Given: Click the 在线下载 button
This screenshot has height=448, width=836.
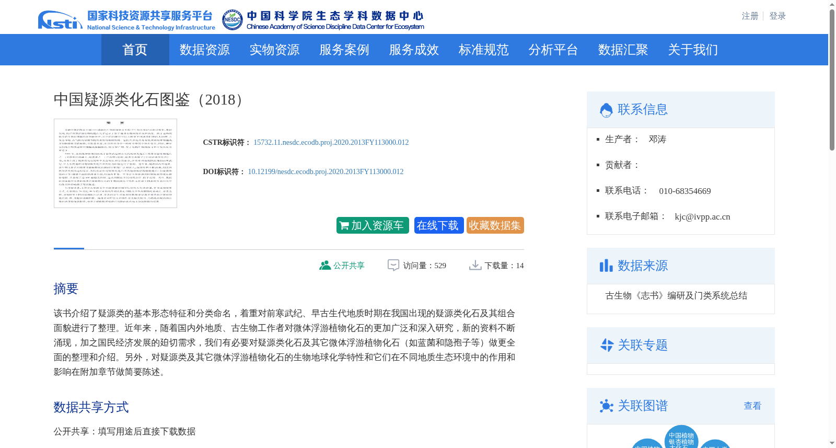Looking at the screenshot, I should click(x=439, y=225).
